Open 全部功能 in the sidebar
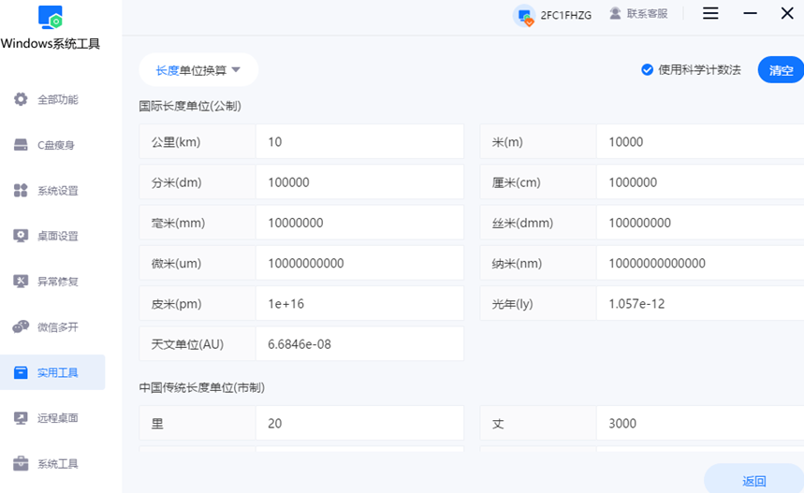The width and height of the screenshot is (804, 493). click(52, 99)
